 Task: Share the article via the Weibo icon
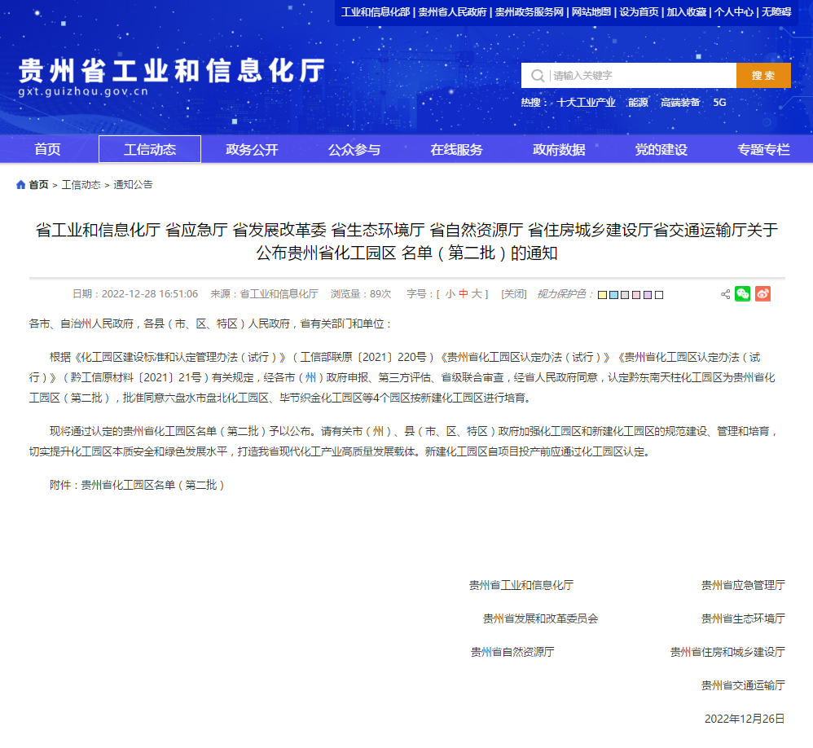762,294
